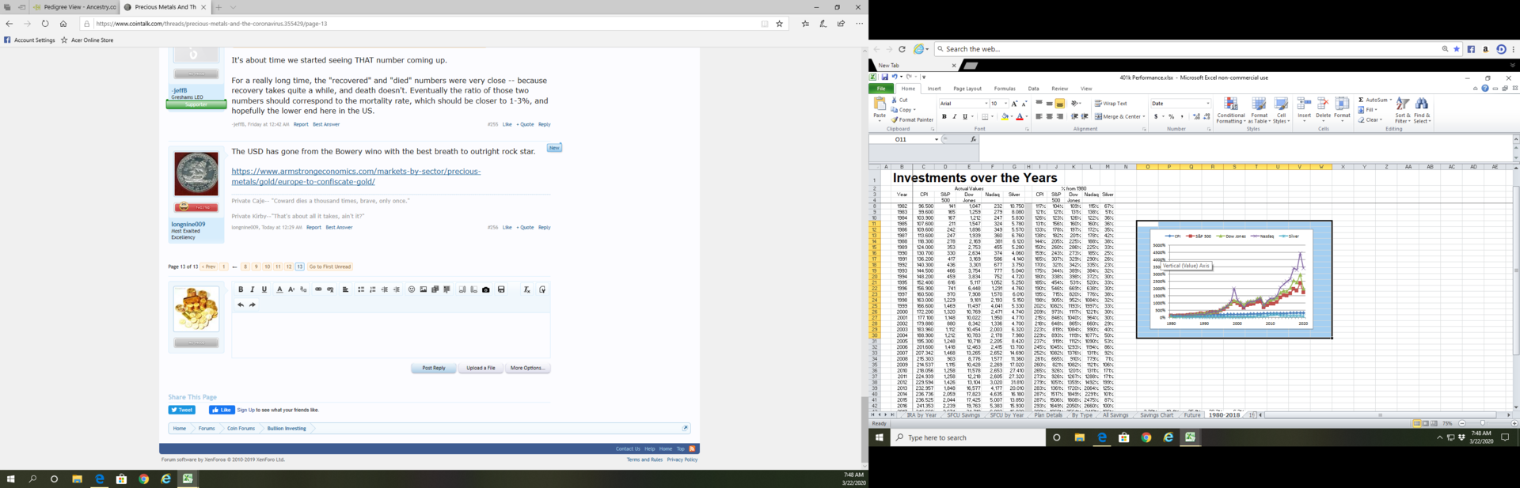
Task: Toggle Wrap Text in the Excel ribbon
Action: (x=1111, y=104)
